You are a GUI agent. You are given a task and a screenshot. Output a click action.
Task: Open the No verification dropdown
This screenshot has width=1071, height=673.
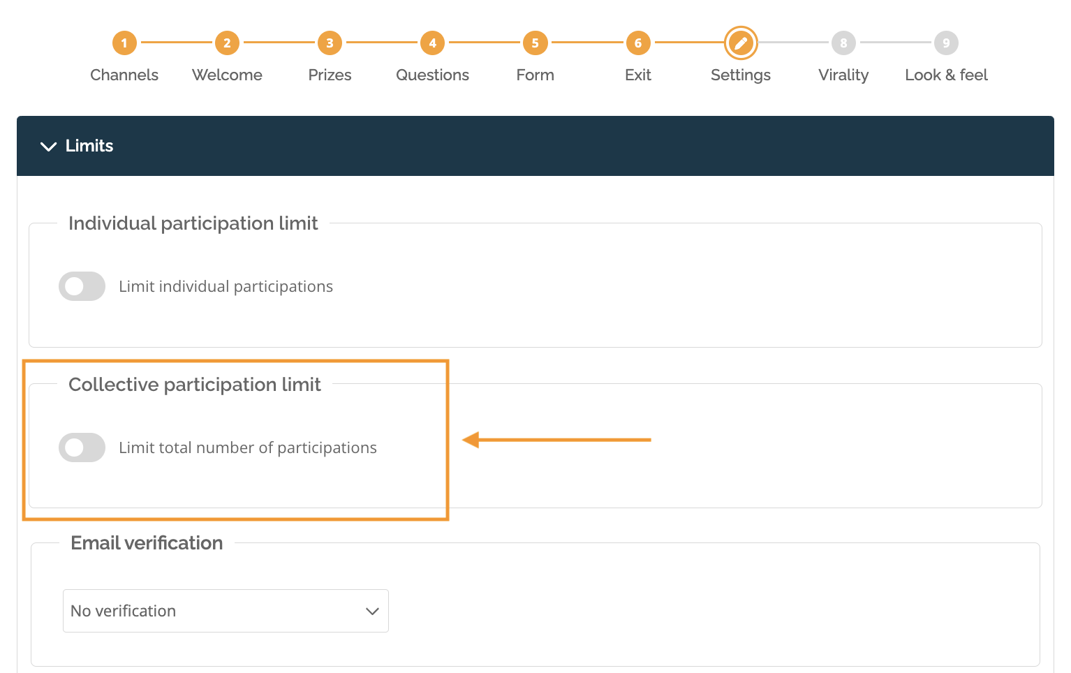[225, 611]
